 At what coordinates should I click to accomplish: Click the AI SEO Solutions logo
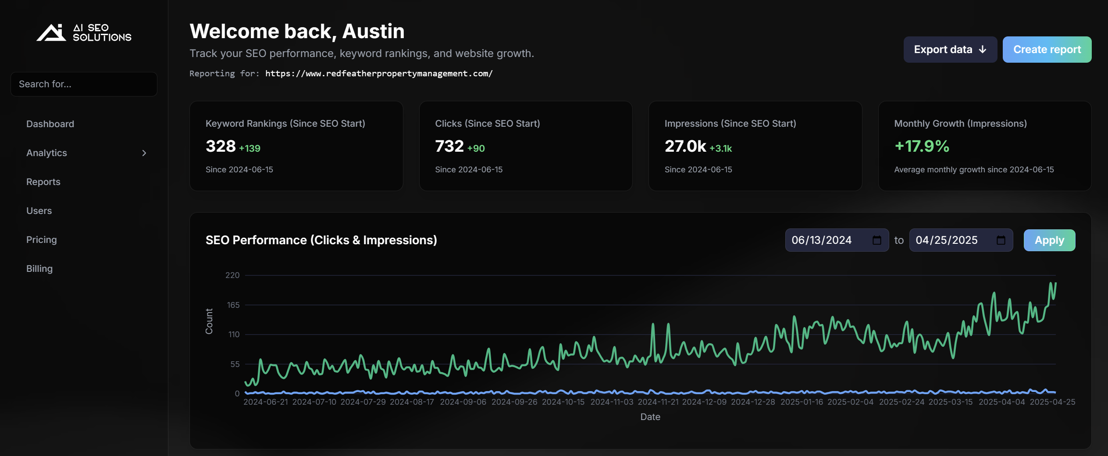(x=84, y=32)
